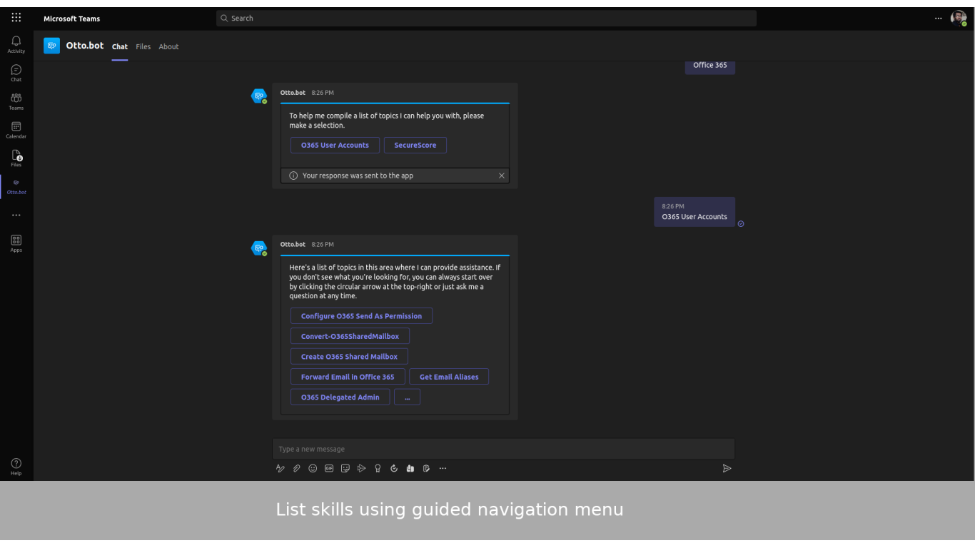Open Apps store in sidebar
Screen dimensions: 975x548
16,243
